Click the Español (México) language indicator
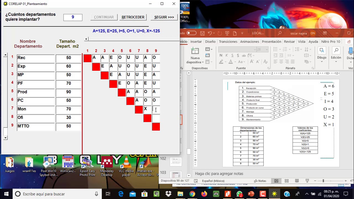This screenshot has width=354, height=199. pyautogui.click(x=213, y=181)
